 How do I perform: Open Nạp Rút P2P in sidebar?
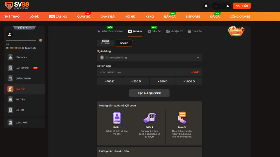[x=24, y=68]
